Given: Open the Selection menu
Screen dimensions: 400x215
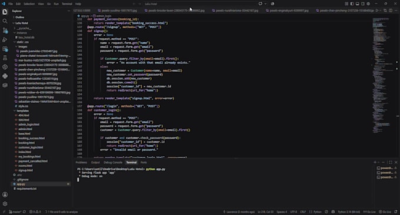Looking at the screenshot, I should click(x=29, y=4).
